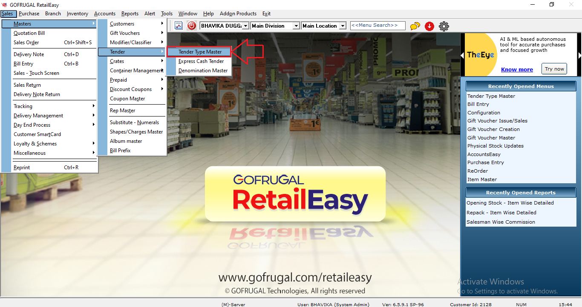Expand the Loyalty & Schemes submenu
The width and height of the screenshot is (582, 307).
click(49, 144)
